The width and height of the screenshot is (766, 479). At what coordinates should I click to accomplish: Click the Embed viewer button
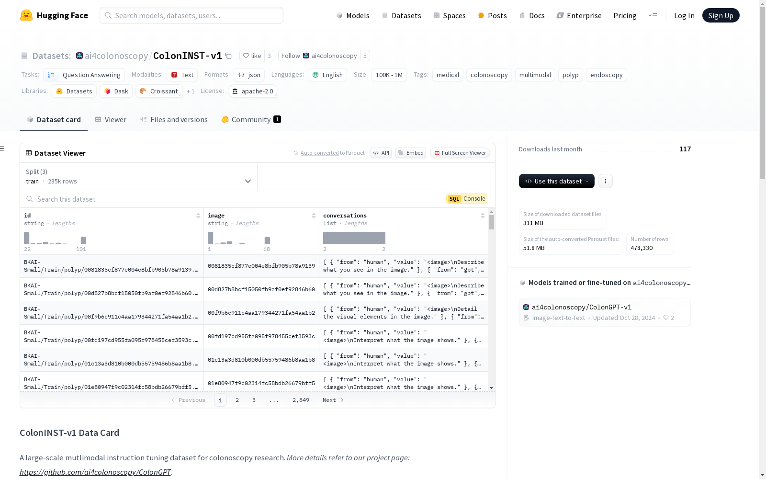pyautogui.click(x=411, y=153)
